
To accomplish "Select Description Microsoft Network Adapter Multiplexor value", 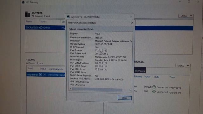I will [x=114, y=41].
